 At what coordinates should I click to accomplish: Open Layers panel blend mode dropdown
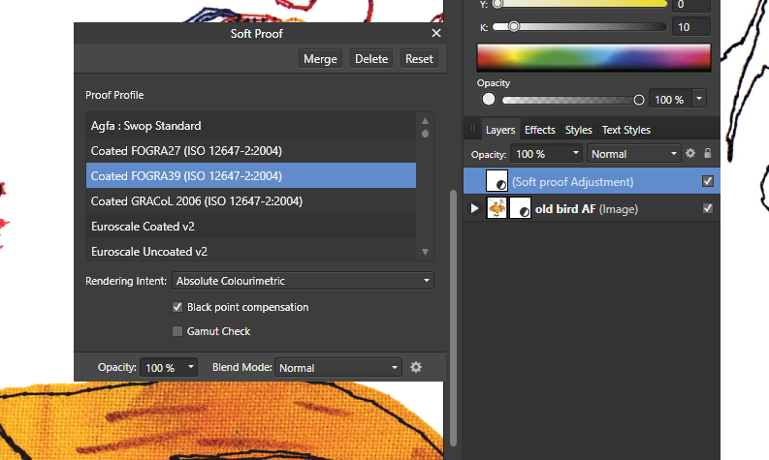(x=633, y=154)
